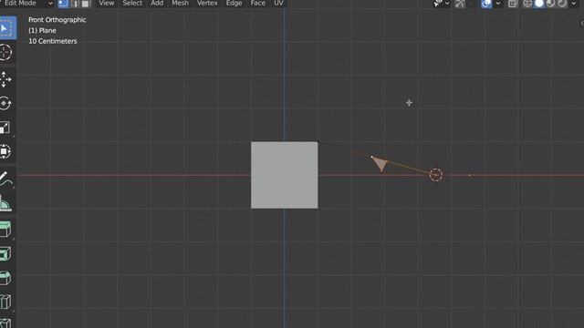Pick the Rotate tool
The height and width of the screenshot is (328, 584).
(x=5, y=103)
